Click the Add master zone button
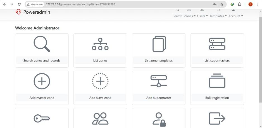This screenshot has height=128, width=262. click(x=42, y=98)
